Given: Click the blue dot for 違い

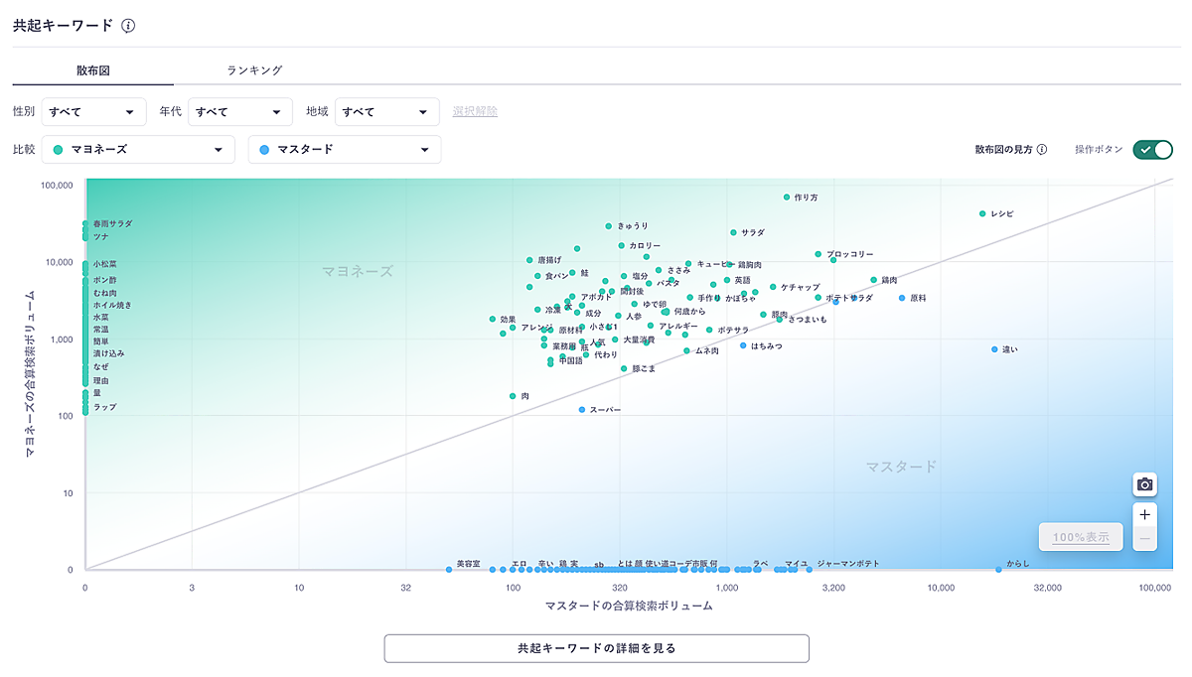Looking at the screenshot, I should [994, 349].
